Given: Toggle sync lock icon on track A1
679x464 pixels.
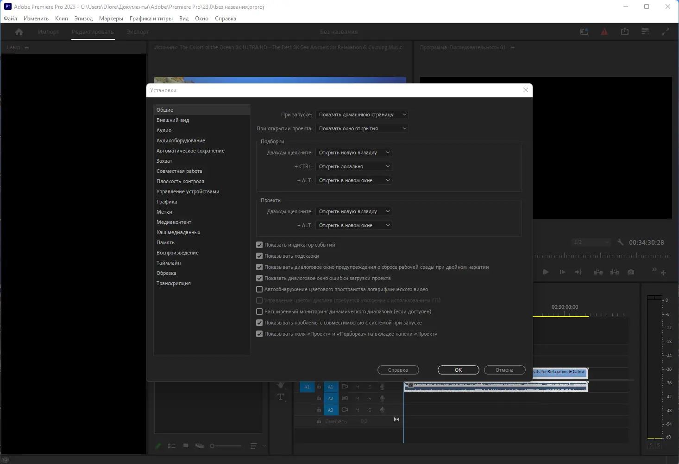Looking at the screenshot, I should 345,387.
